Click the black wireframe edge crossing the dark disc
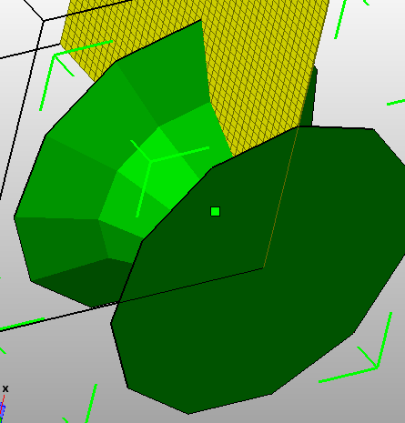This screenshot has height=423, width=405. pyautogui.click(x=191, y=286)
